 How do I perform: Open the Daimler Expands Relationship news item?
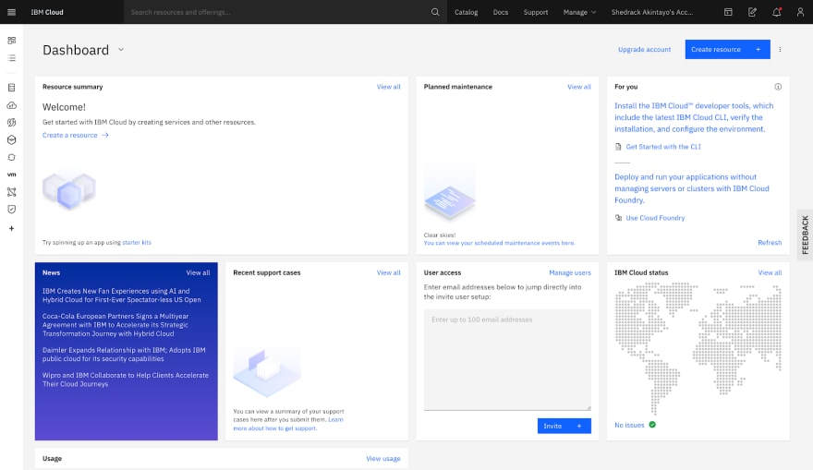pos(124,355)
